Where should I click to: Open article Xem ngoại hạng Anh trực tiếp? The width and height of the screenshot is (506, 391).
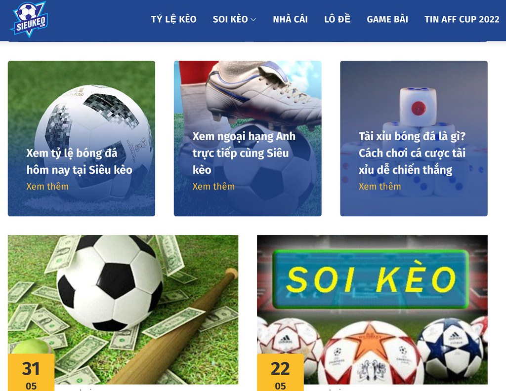click(x=244, y=153)
